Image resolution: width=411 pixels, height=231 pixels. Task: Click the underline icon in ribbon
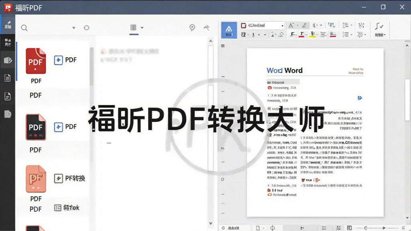[253, 34]
